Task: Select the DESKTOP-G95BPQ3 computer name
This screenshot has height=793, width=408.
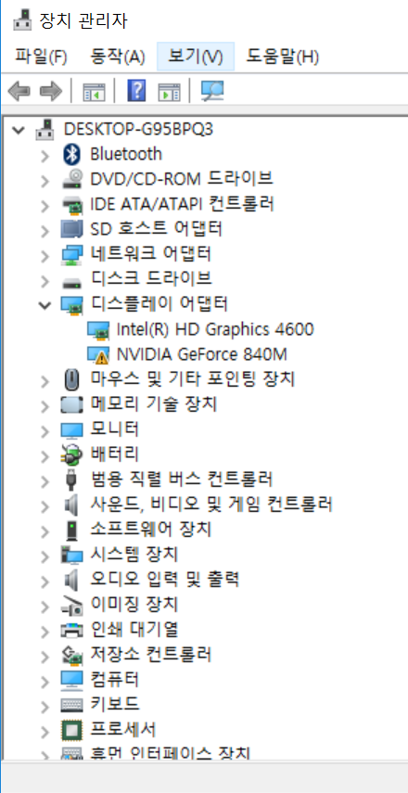Action: [138, 130]
